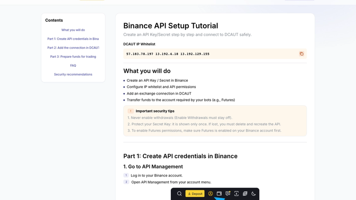Click the 'Binance API Setup Tutorial' heading

coord(170,26)
